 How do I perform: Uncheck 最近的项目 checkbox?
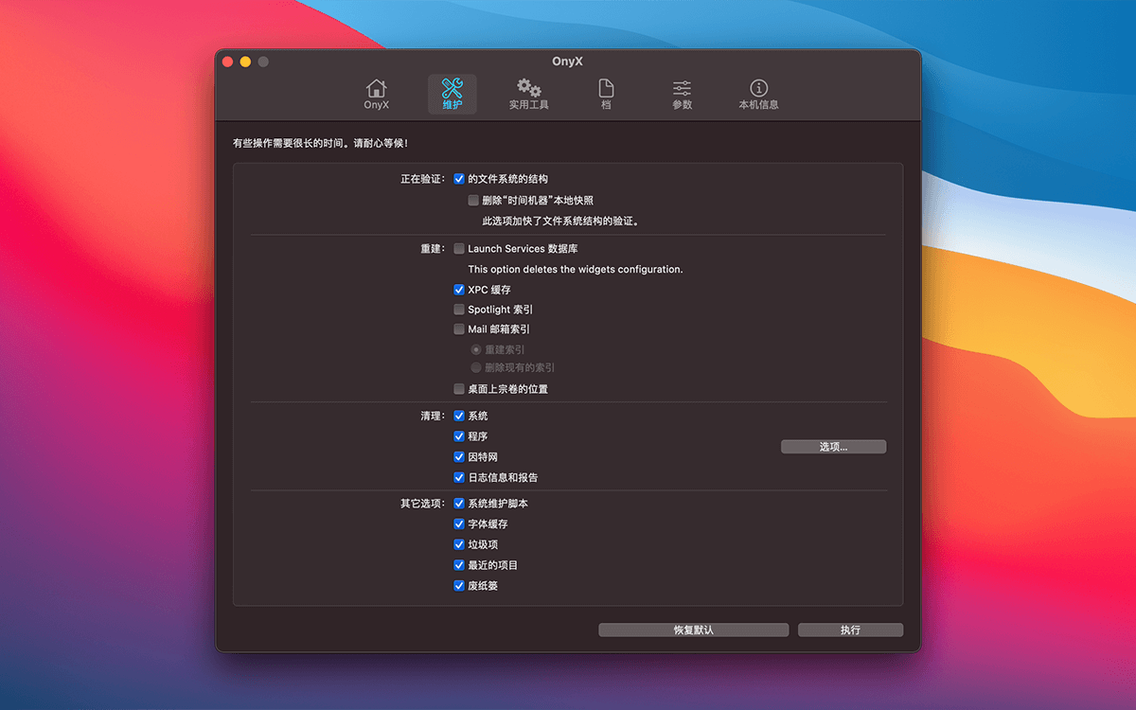pos(459,565)
